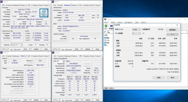
Task: Click the 7-Zip title bar app icon
Action: [x=105, y=19]
